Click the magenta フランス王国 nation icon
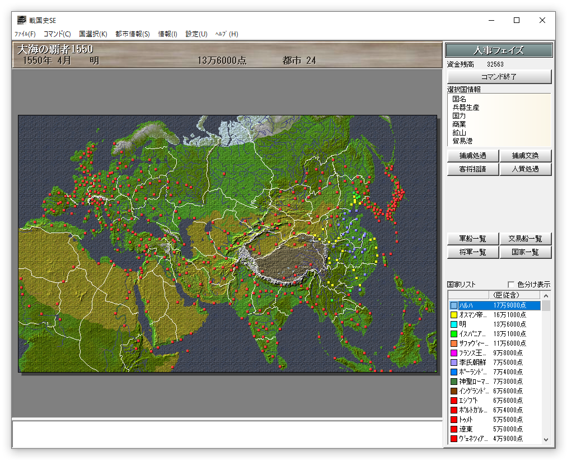Screen dimensions: 567x460 (454, 353)
